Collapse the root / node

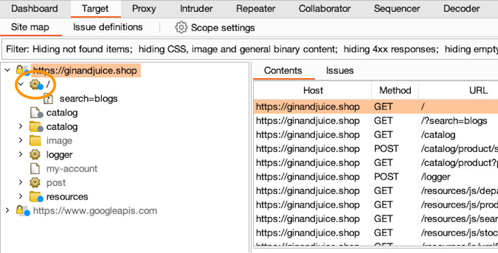21,84
